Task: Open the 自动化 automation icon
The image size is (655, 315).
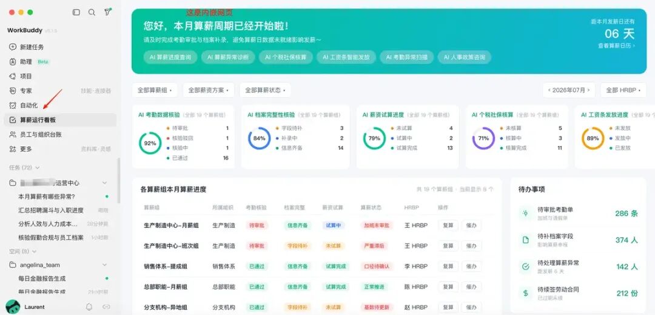Action: (x=13, y=105)
